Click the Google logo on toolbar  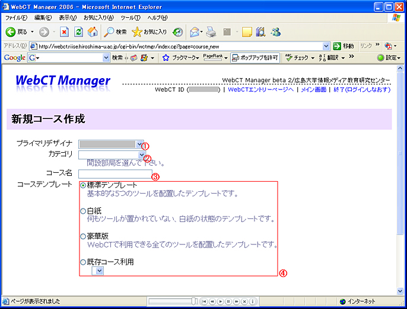pos(14,57)
